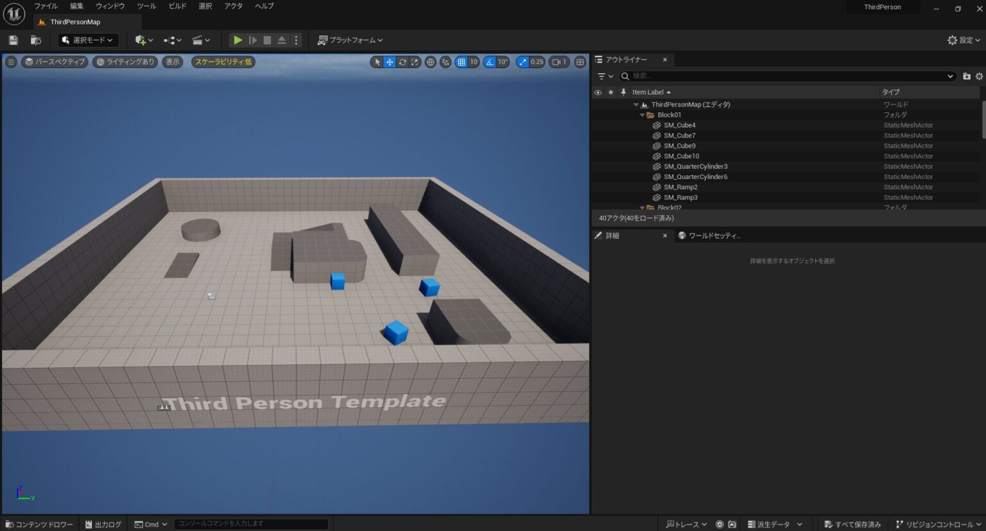Screen dimensions: 986x531
Task: Click the スケーラビリティ低 warning button
Action: (x=223, y=62)
